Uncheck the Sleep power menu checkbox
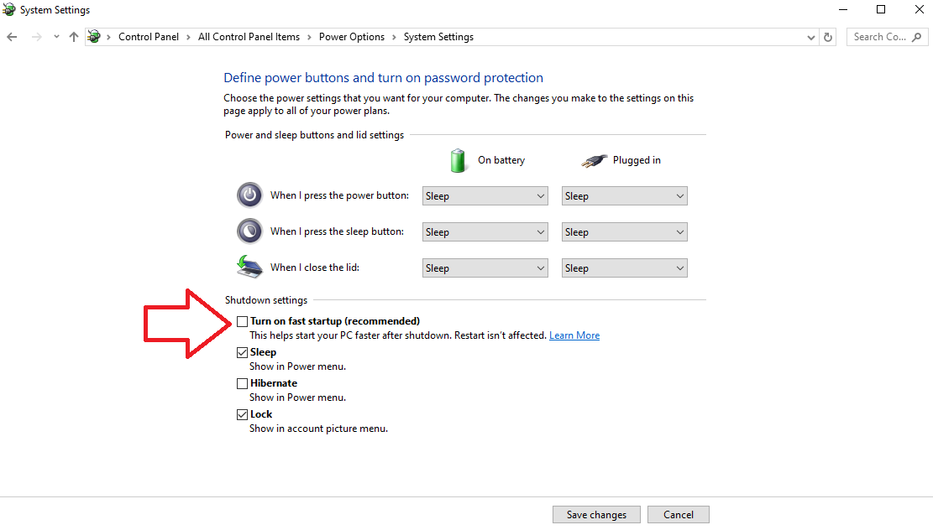 242,352
